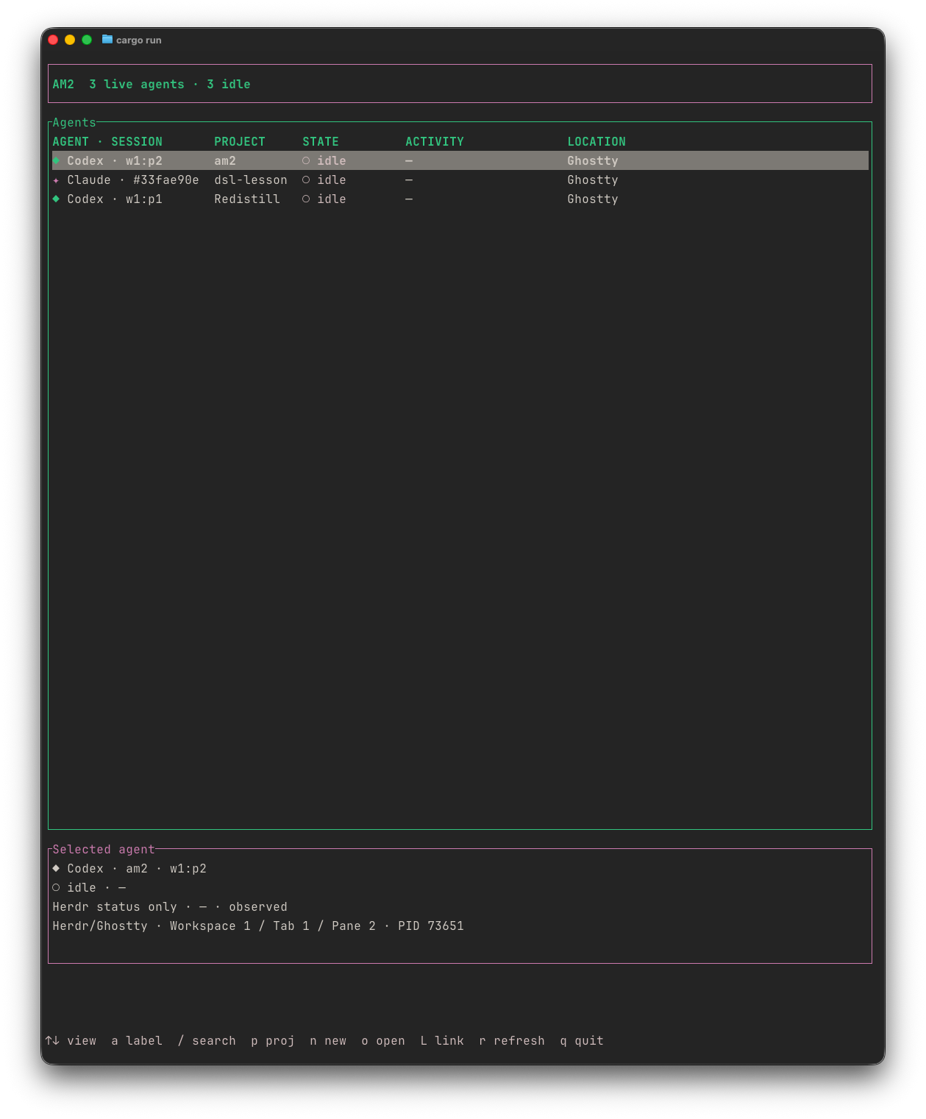
Task: Click the Redistill project cell
Action: tap(247, 199)
